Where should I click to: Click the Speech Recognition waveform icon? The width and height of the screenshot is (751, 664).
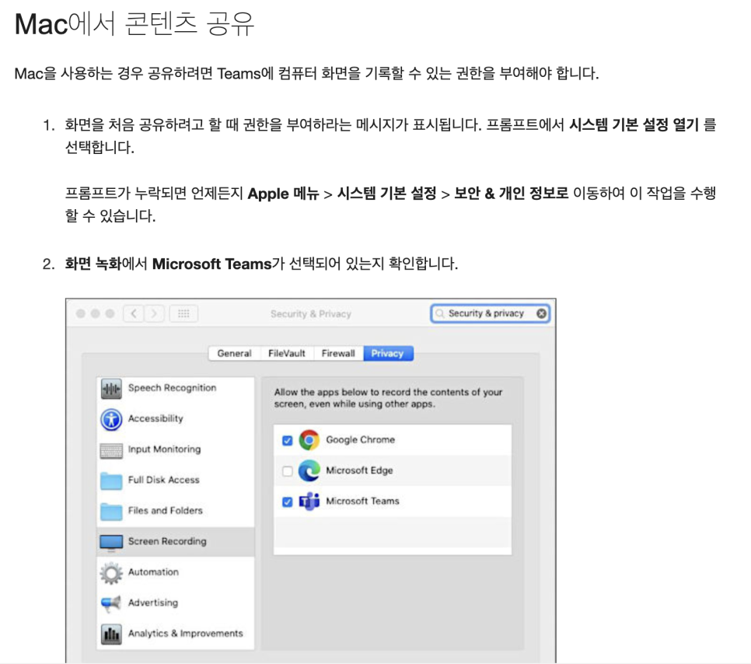[111, 389]
